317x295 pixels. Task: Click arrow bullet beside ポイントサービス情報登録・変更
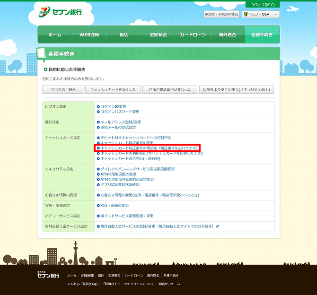(x=98, y=216)
